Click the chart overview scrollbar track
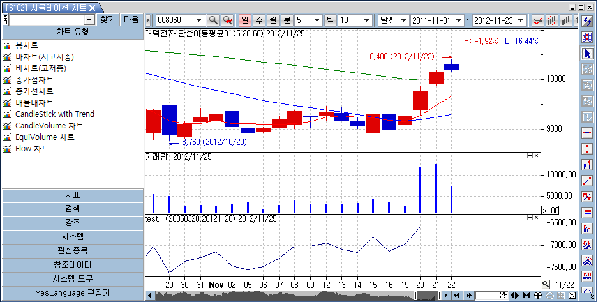The height and width of the screenshot is (302, 598). (287, 296)
